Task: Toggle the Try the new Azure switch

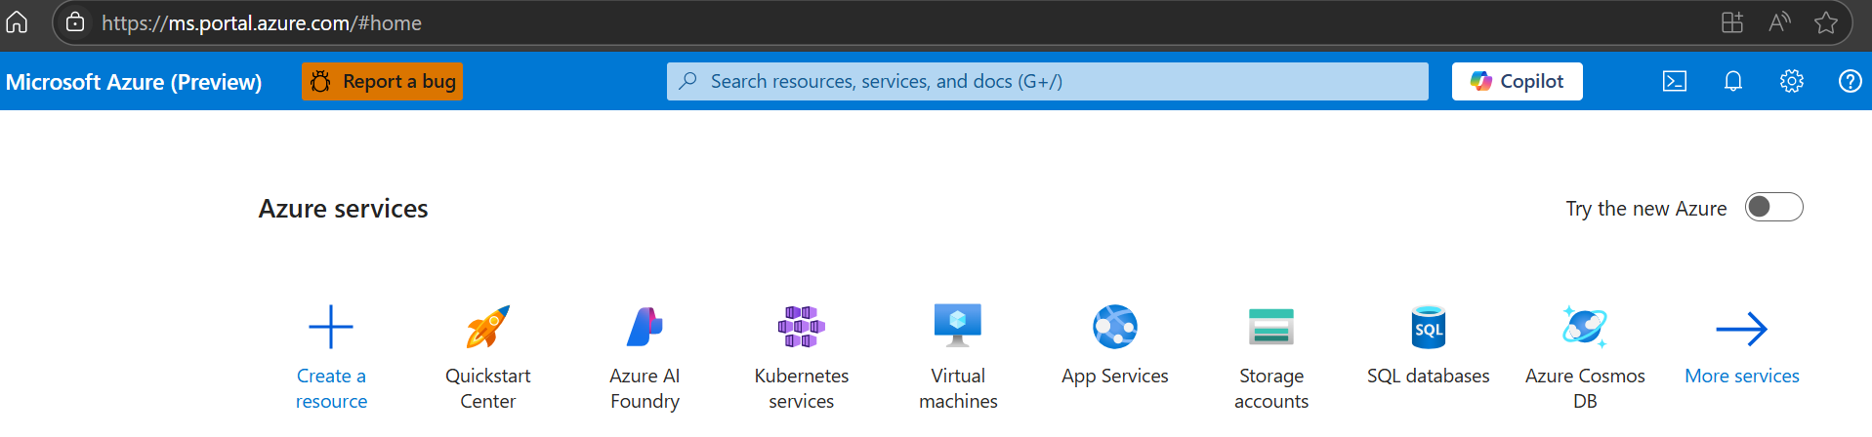Action: pyautogui.click(x=1773, y=207)
